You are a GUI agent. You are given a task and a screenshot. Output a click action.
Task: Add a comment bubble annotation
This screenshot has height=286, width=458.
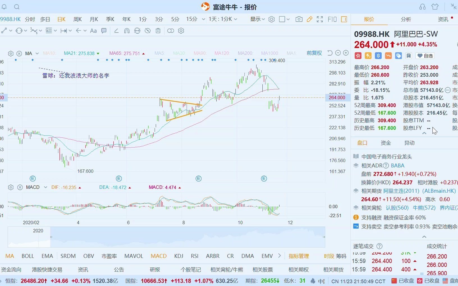coord(104,31)
